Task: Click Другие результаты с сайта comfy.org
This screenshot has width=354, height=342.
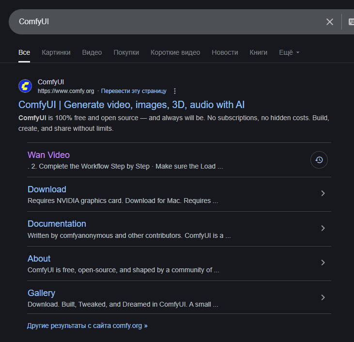Action: coord(87,326)
